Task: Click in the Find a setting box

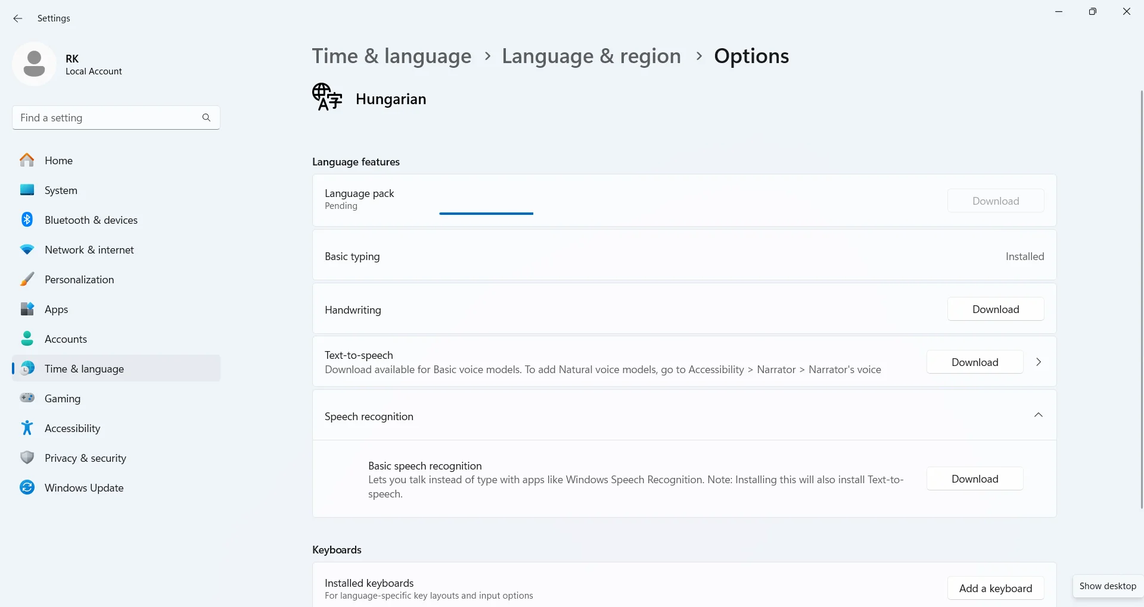Action: tap(116, 118)
